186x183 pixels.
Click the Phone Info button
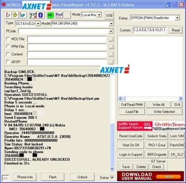(x=25, y=177)
